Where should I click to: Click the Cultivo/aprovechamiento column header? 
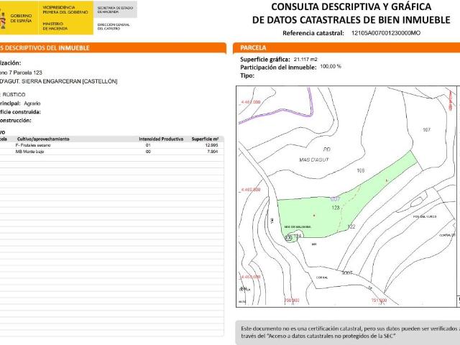pyautogui.click(x=43, y=139)
